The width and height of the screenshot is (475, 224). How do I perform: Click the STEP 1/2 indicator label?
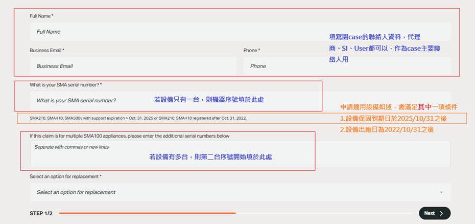pyautogui.click(x=41, y=213)
